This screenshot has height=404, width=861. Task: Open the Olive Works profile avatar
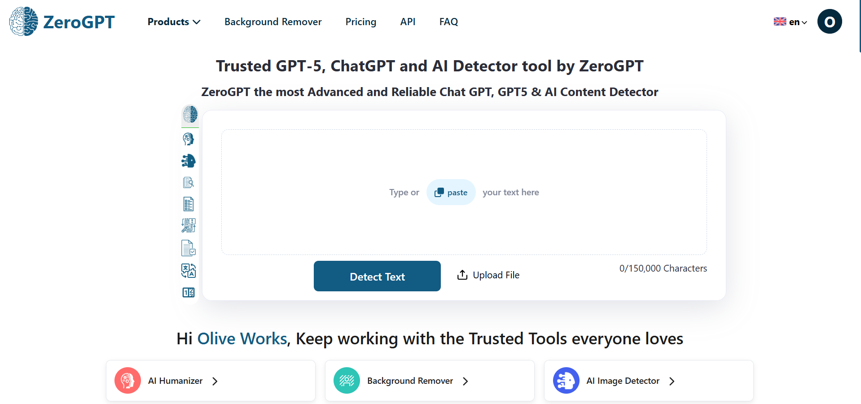(x=829, y=21)
